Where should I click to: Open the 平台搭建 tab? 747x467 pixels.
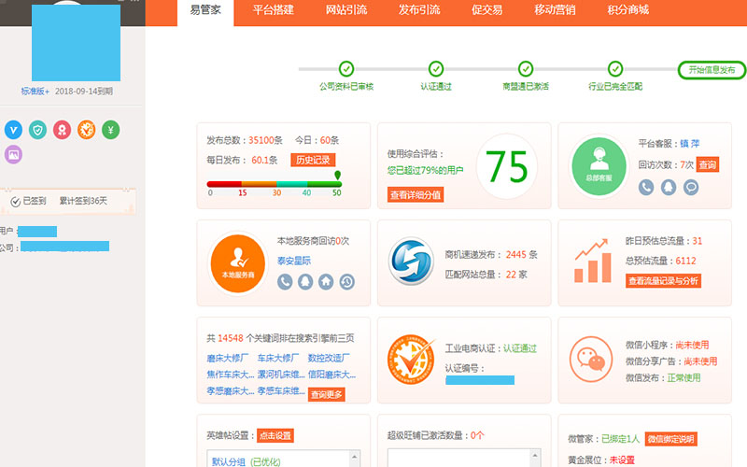[274, 10]
